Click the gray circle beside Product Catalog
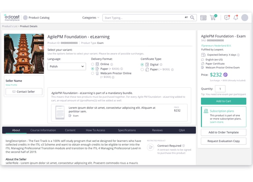This screenshot has height=182, width=253. [x=25, y=17]
